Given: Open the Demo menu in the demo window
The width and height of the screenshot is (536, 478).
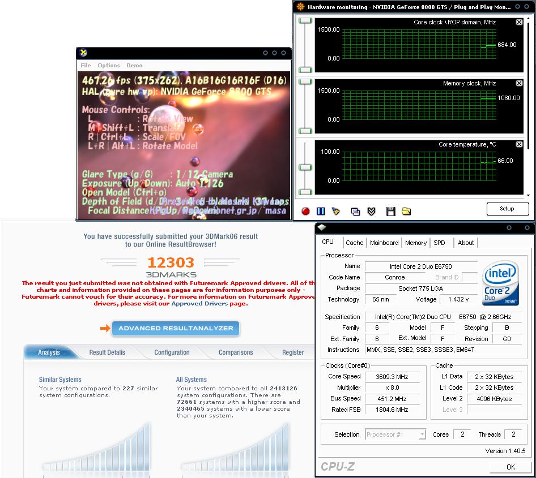Looking at the screenshot, I should point(134,65).
